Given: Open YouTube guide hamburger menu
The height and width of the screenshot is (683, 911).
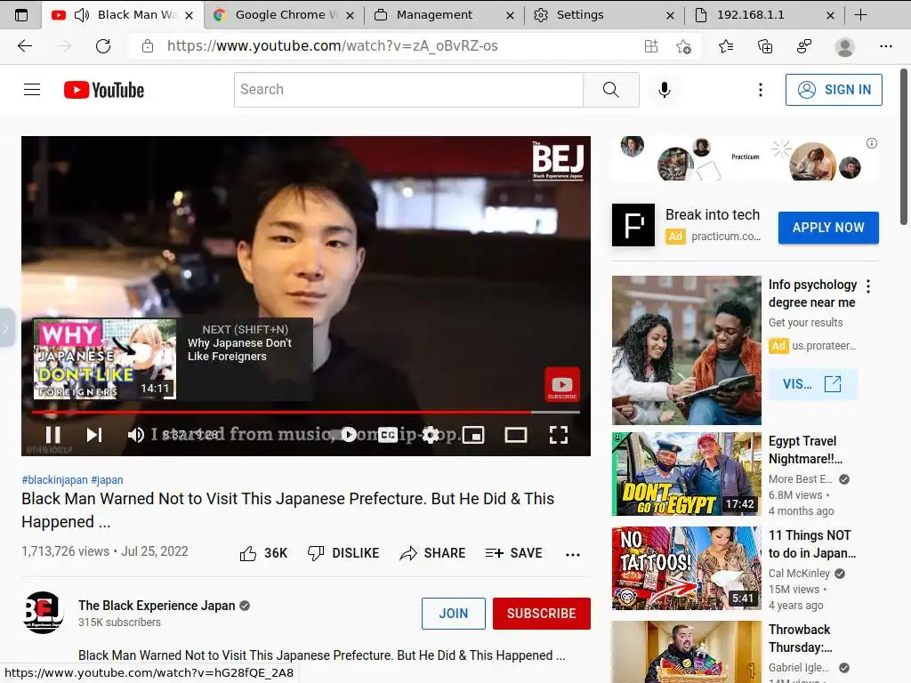Looking at the screenshot, I should point(32,90).
